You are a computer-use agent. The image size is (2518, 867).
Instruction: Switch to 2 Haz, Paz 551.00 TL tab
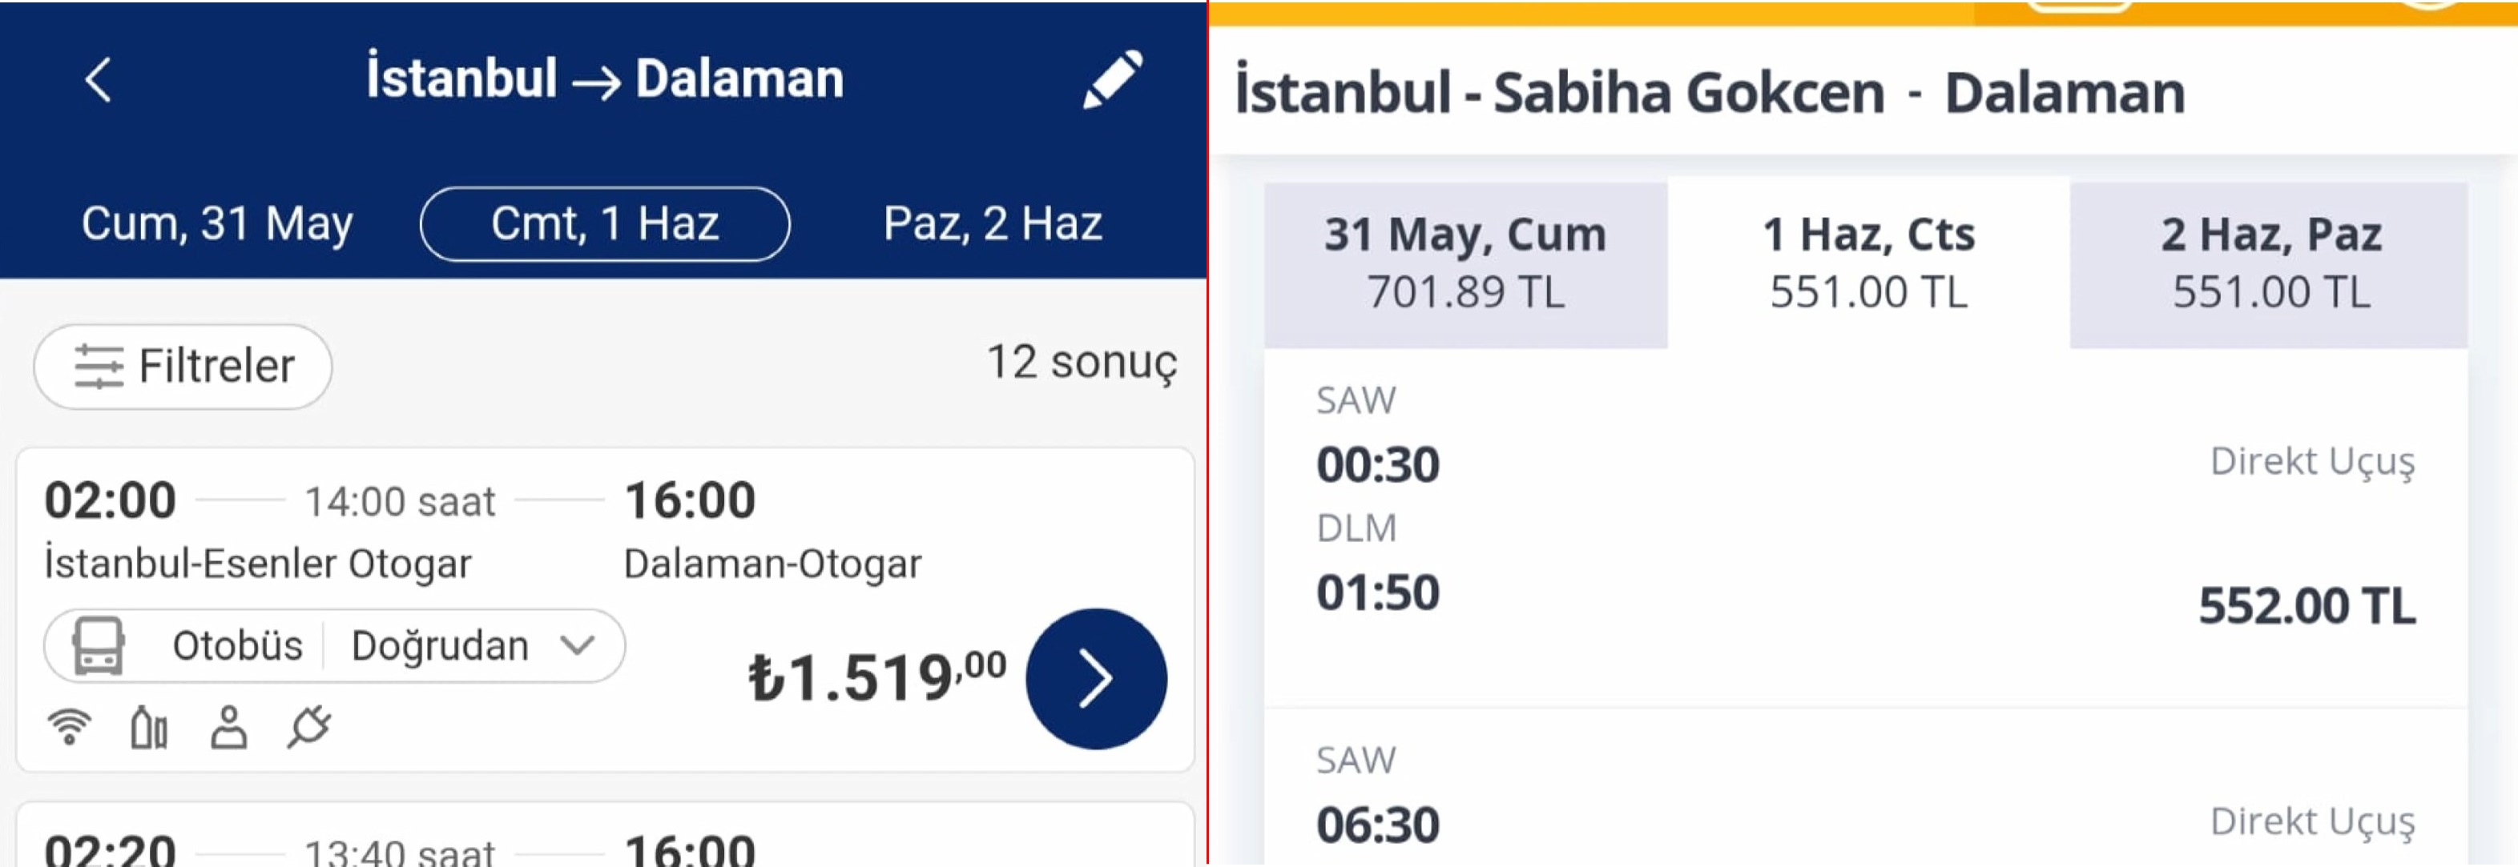[2270, 263]
